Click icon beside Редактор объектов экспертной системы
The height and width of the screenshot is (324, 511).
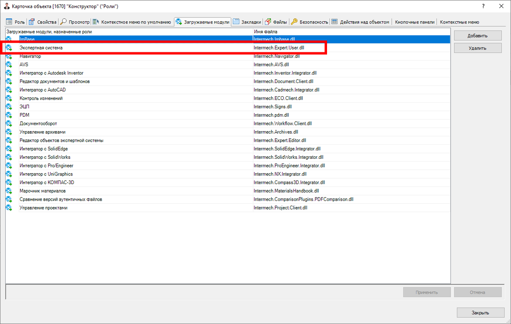9,140
